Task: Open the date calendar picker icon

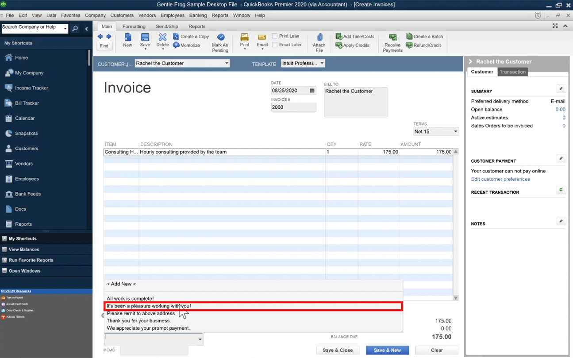Action: [x=312, y=91]
